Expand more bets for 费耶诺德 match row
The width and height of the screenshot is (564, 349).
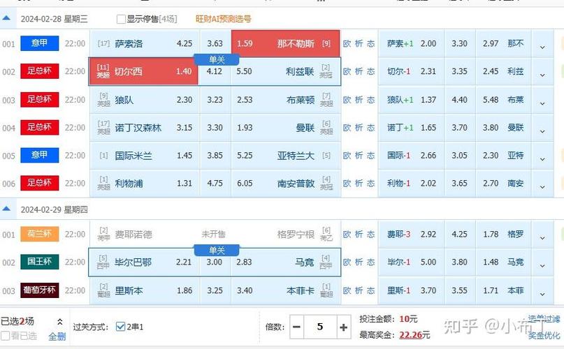coord(542,235)
